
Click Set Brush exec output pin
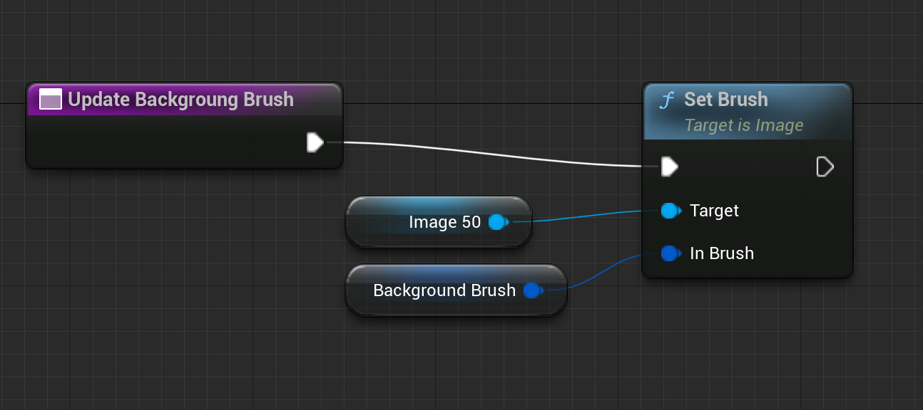coord(825,167)
